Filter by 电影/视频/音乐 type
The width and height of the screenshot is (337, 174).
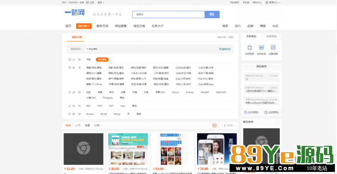[x=116, y=68]
